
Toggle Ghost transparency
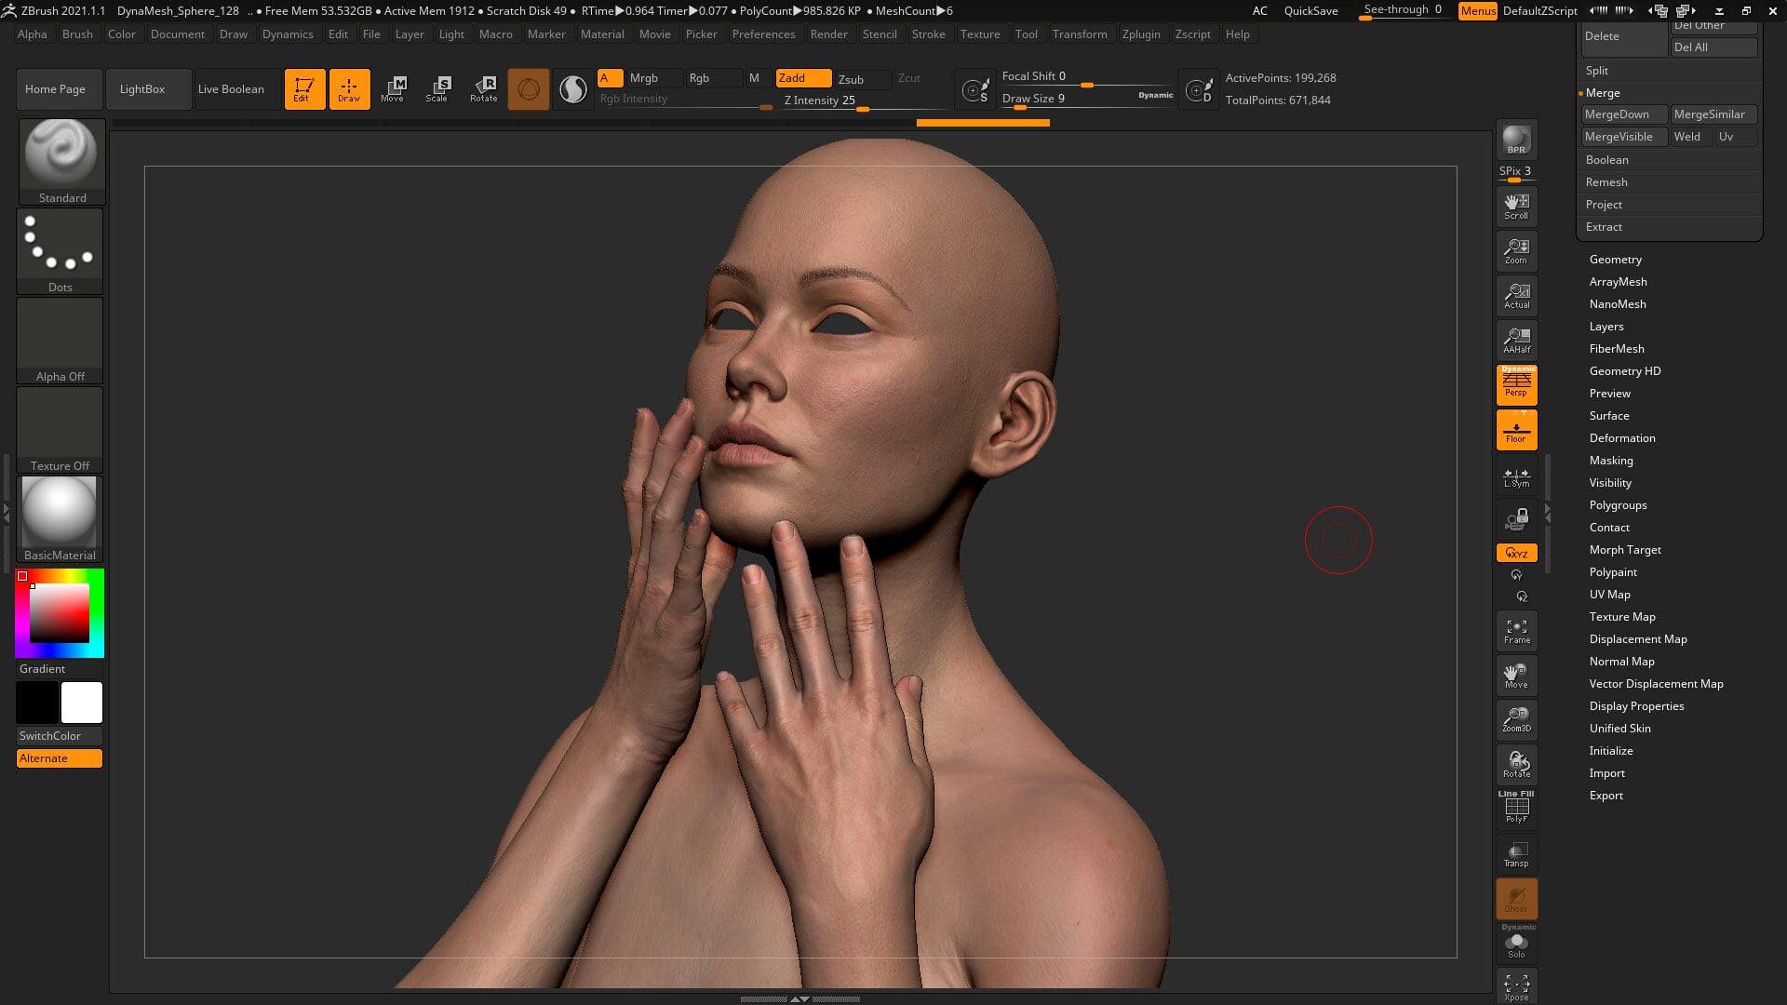click(x=1516, y=899)
